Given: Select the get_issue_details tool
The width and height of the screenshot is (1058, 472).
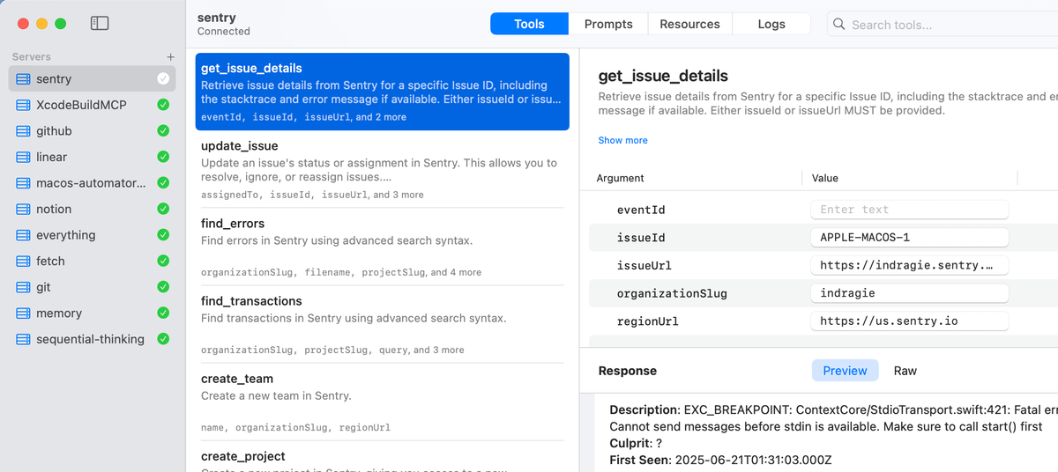Looking at the screenshot, I should pos(382,92).
